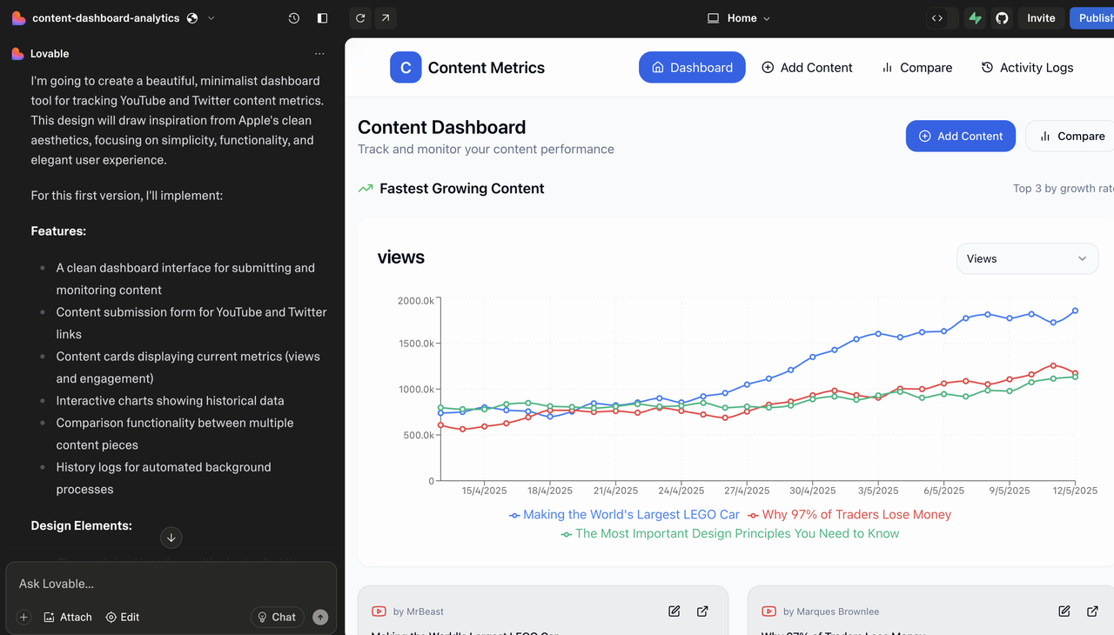This screenshot has width=1114, height=635.
Task: Click the send message arrow button
Action: tap(320, 618)
